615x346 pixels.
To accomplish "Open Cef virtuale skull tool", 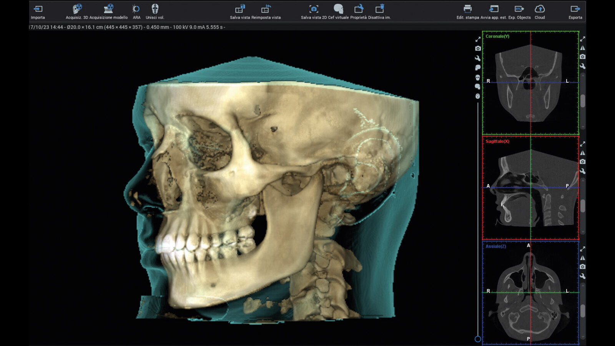I will click(x=338, y=9).
